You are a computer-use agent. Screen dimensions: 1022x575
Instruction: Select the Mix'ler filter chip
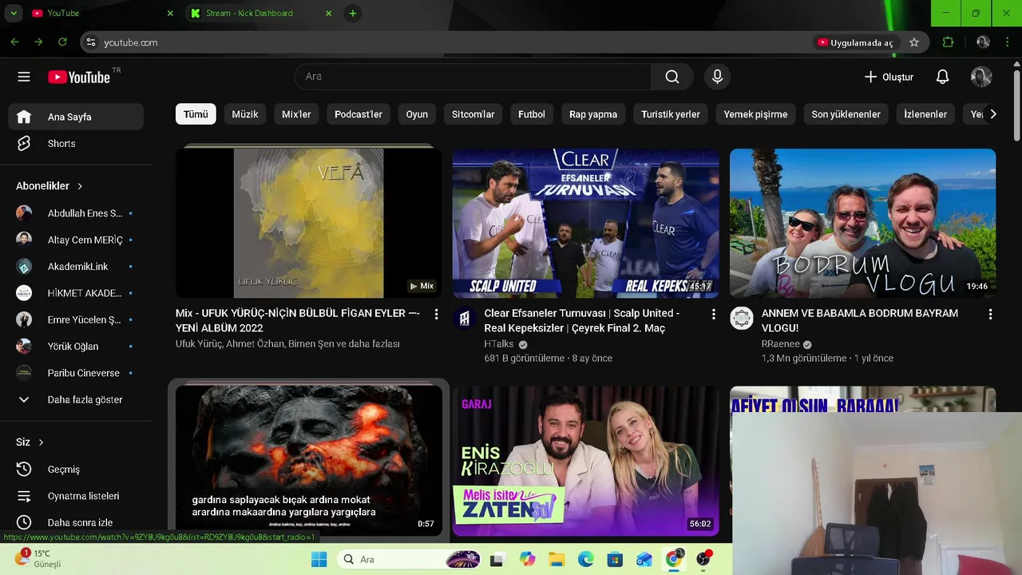296,114
